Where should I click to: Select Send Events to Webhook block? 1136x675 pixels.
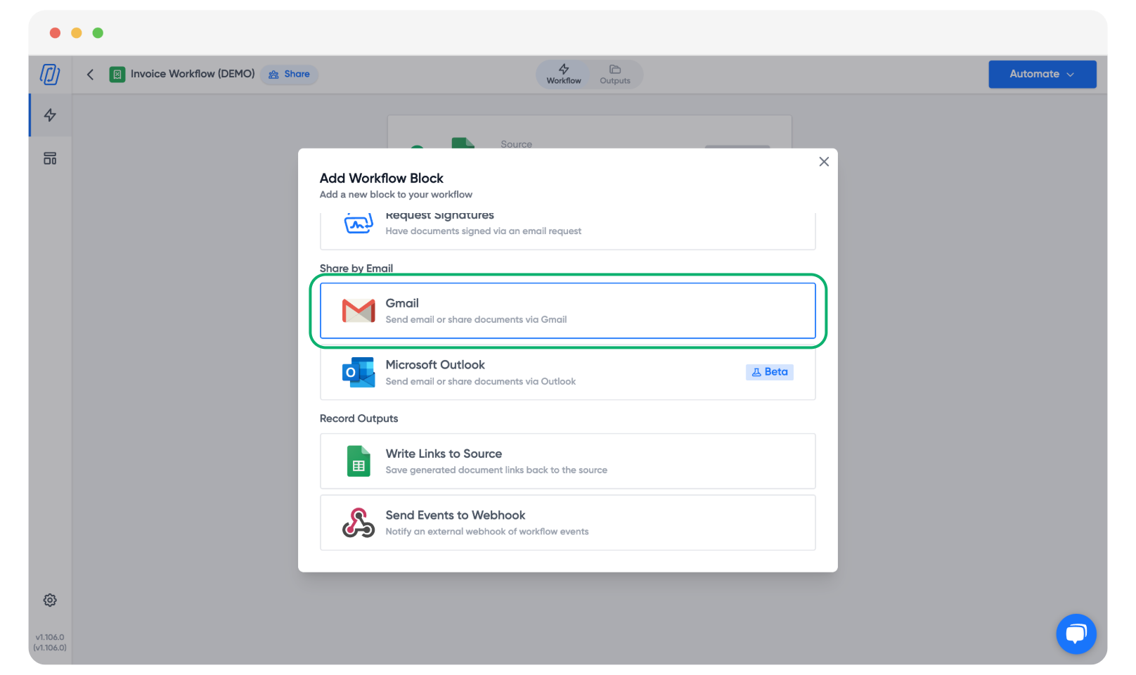[x=567, y=523]
